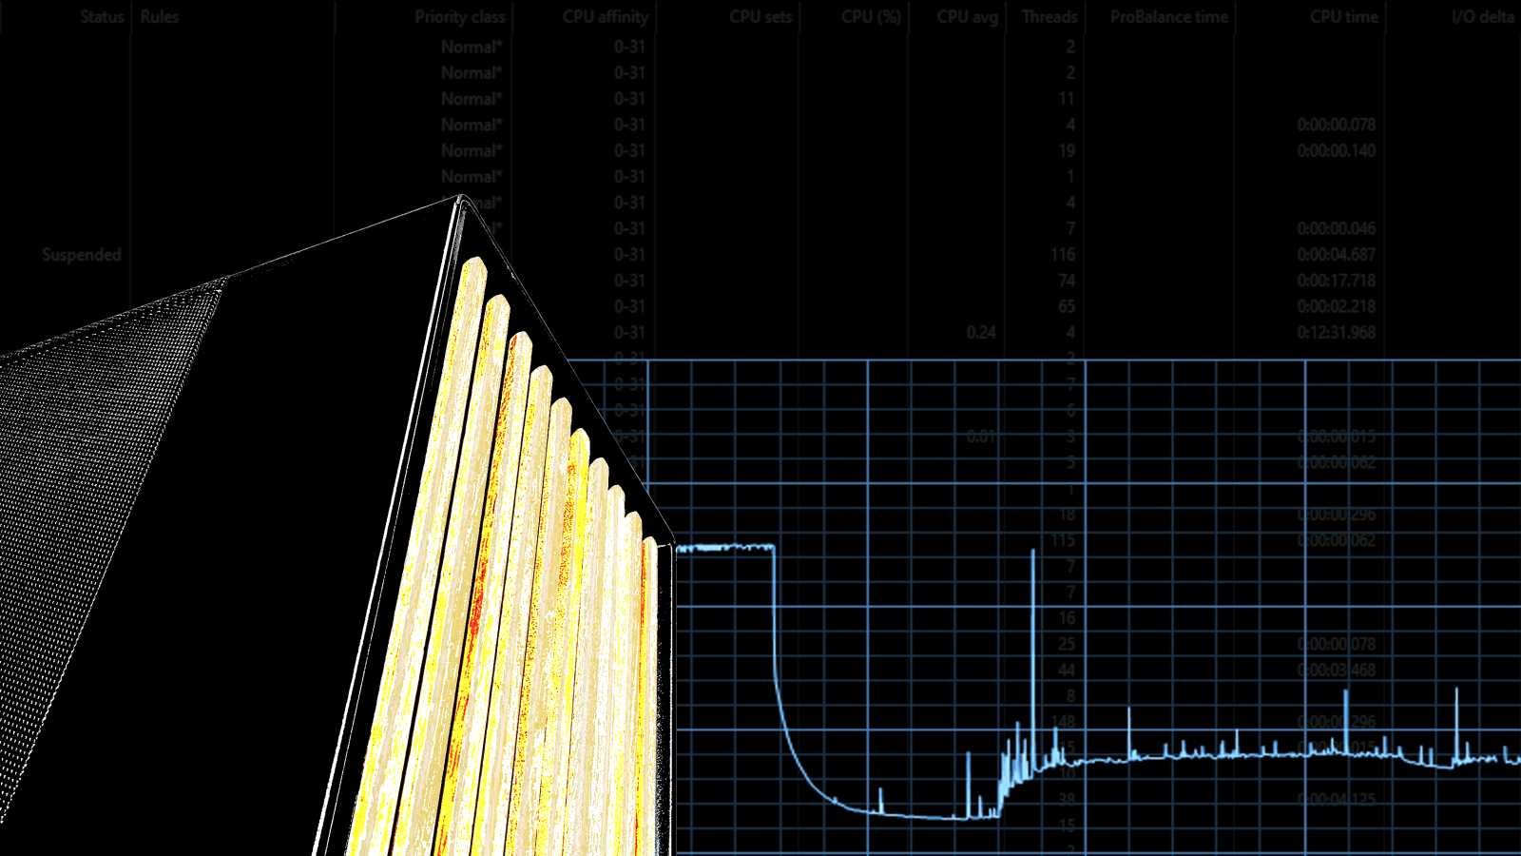The height and width of the screenshot is (856, 1521).
Task: Click the CPU avg column header
Action: (967, 17)
